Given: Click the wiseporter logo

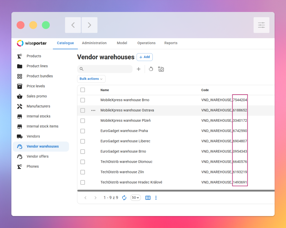Looking at the screenshot, I should [32, 43].
